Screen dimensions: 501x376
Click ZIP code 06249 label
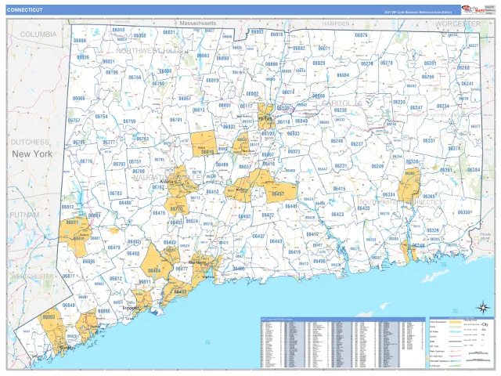tap(377, 167)
